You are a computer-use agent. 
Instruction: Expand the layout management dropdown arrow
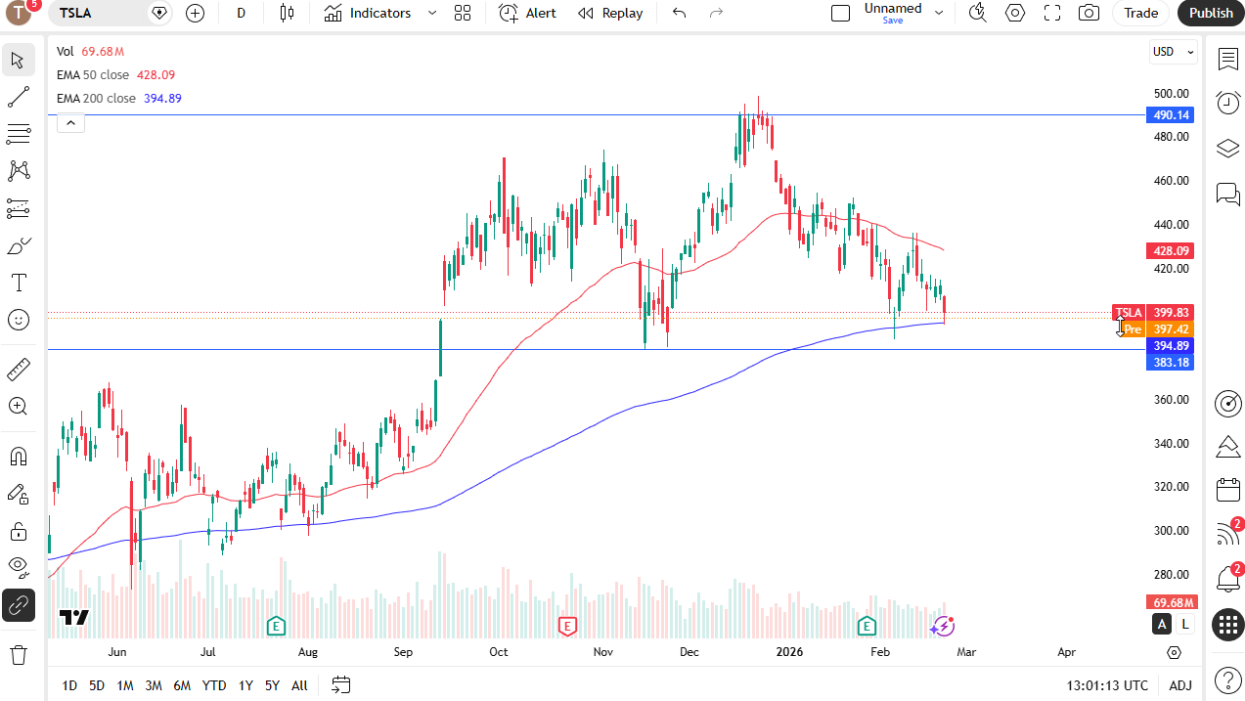[x=939, y=13]
